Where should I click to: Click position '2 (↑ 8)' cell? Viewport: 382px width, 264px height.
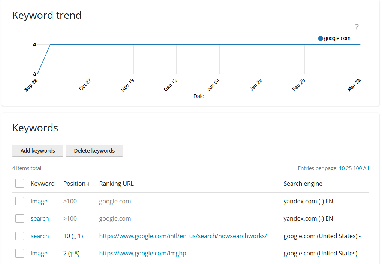point(71,253)
